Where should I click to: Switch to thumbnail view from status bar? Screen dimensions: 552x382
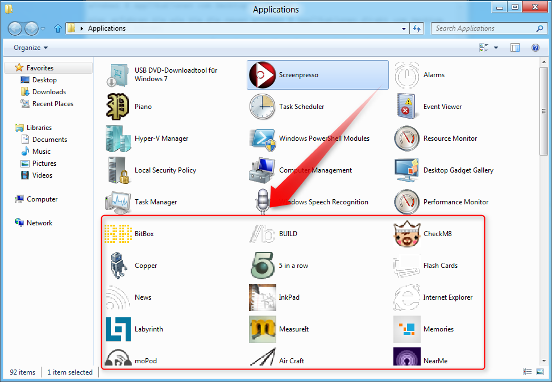(539, 372)
